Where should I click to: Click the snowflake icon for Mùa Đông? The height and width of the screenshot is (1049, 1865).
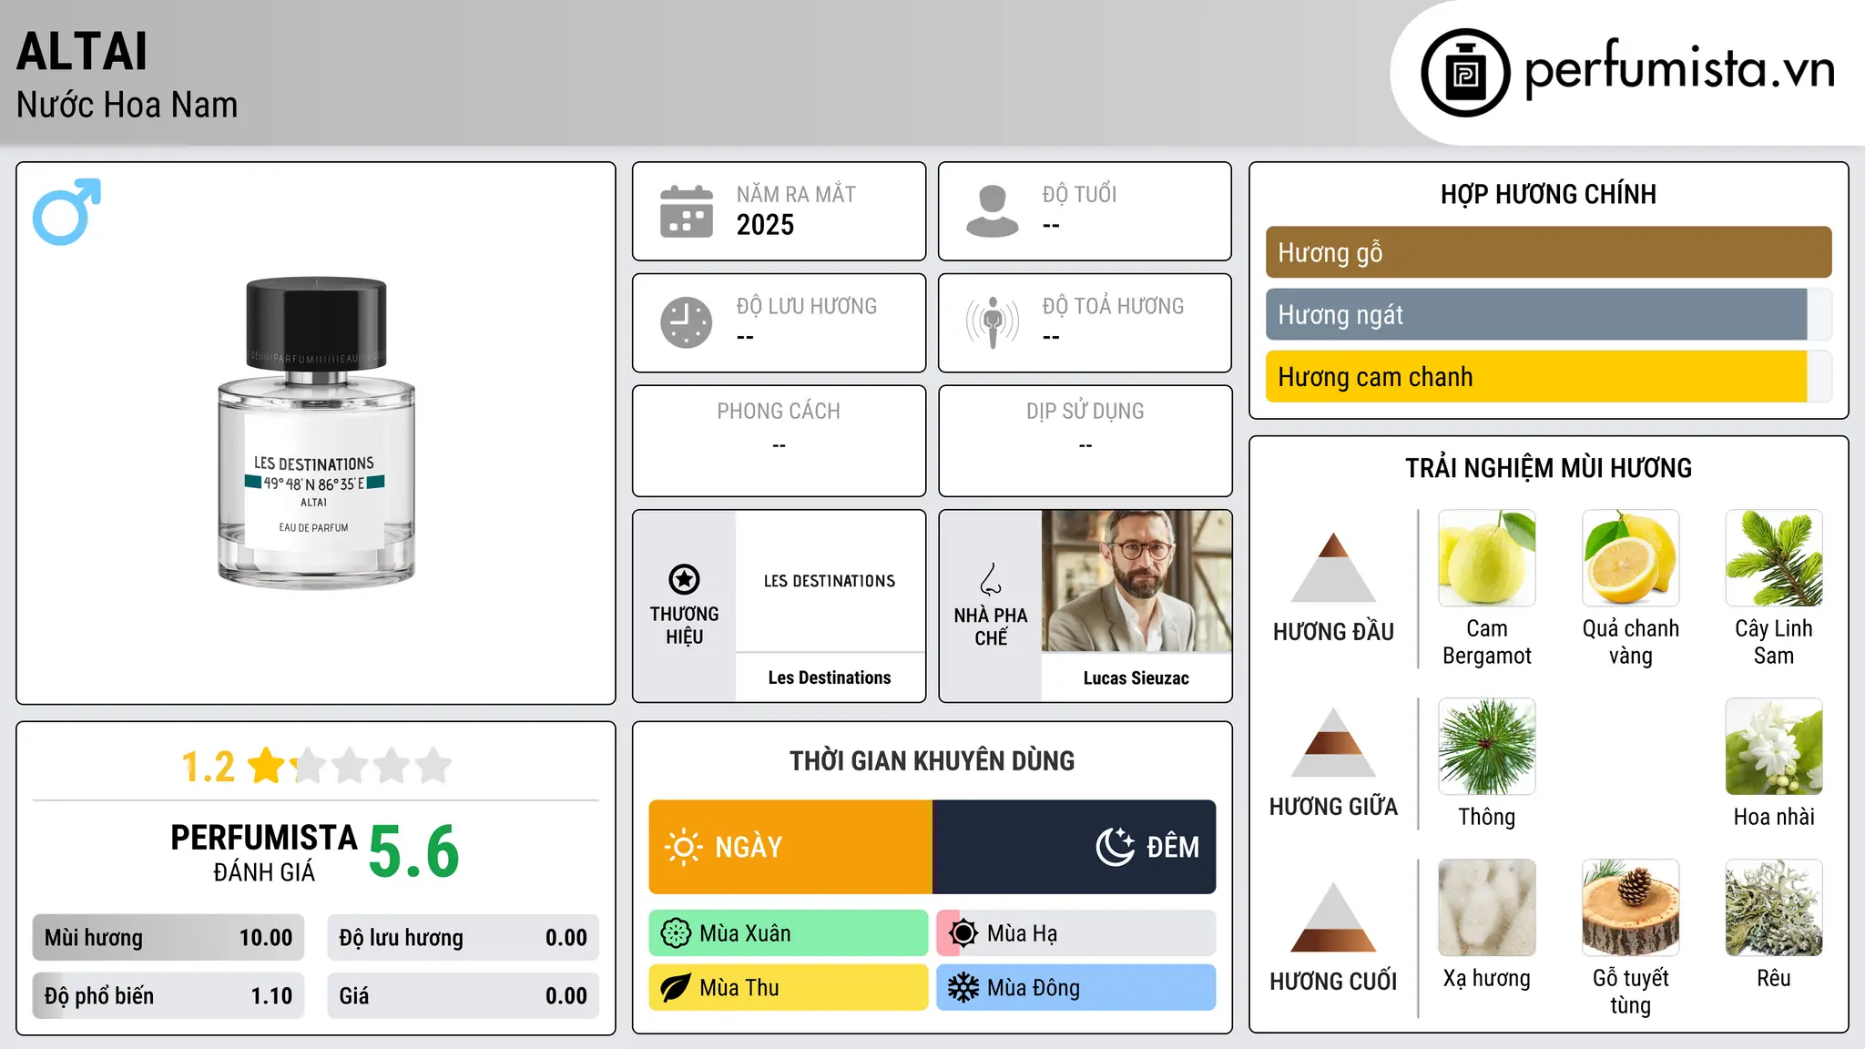963,988
